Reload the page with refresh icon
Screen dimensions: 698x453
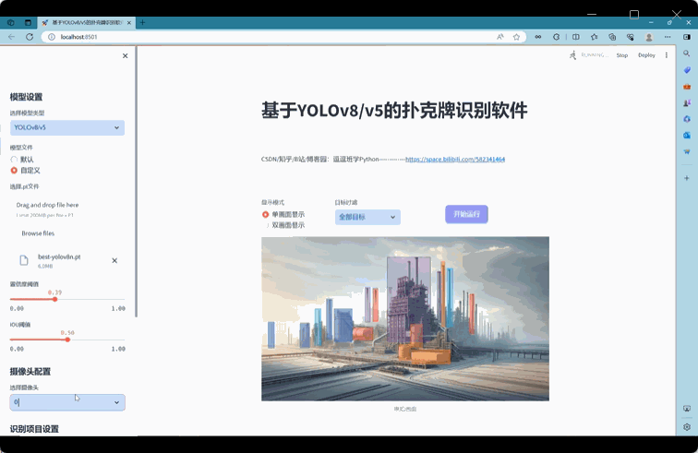[30, 37]
